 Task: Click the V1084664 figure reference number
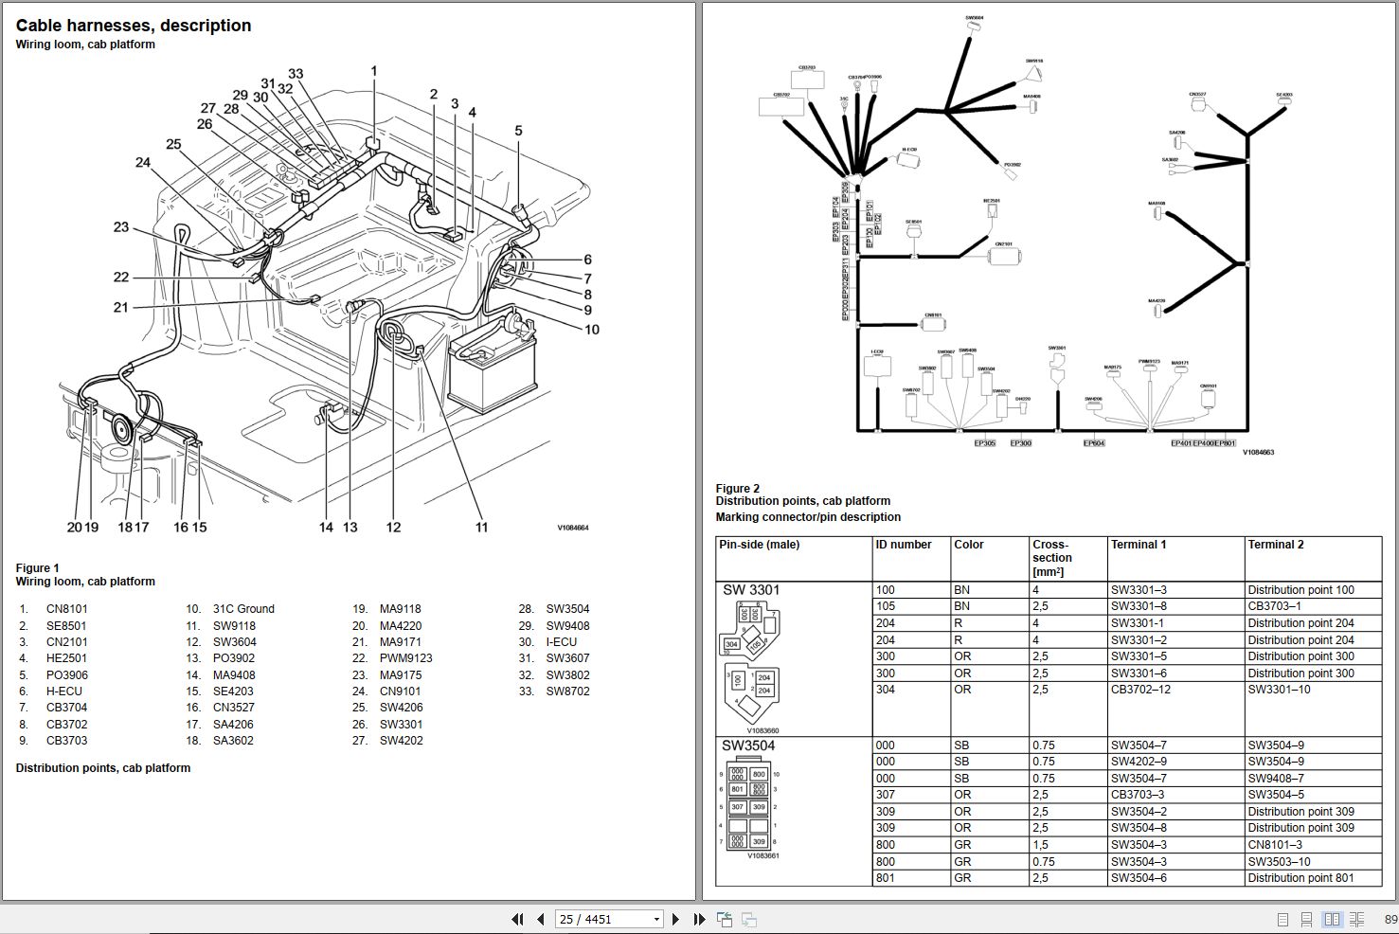pyautogui.click(x=572, y=528)
